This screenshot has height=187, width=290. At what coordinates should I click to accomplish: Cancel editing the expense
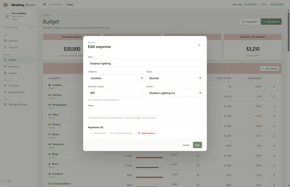point(186,145)
